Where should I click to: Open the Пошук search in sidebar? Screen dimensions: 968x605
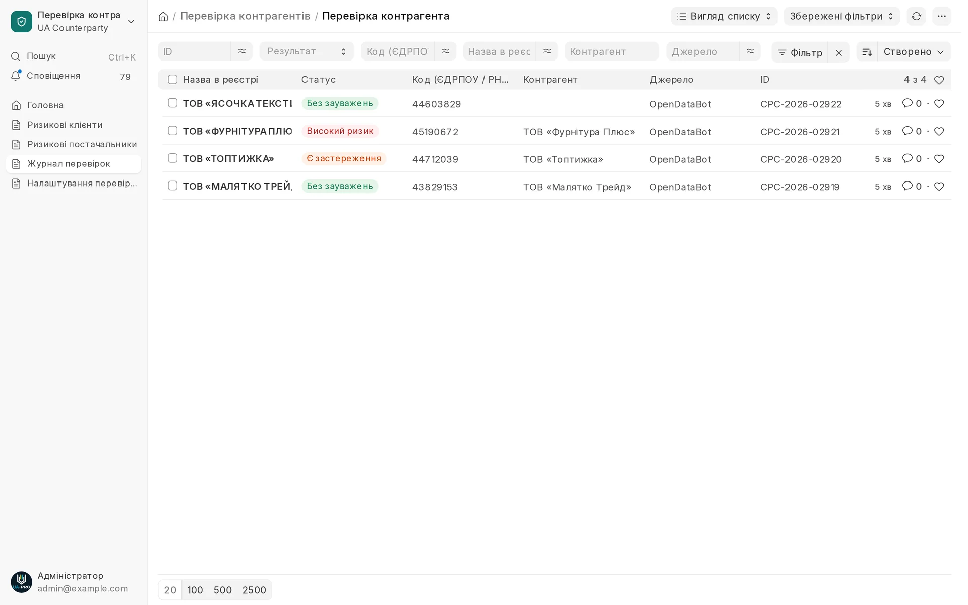(74, 57)
